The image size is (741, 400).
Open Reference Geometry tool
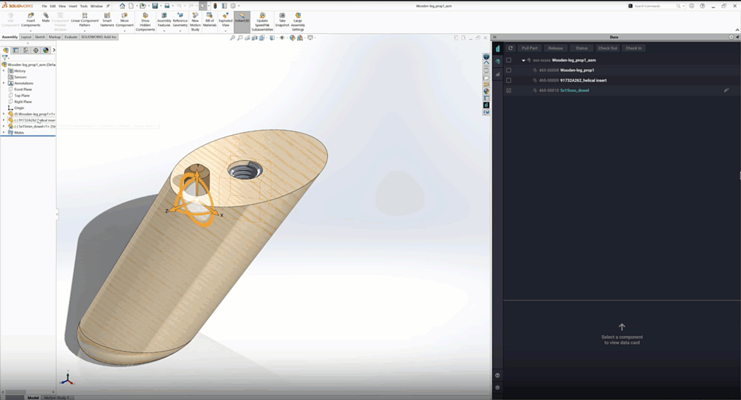click(180, 21)
